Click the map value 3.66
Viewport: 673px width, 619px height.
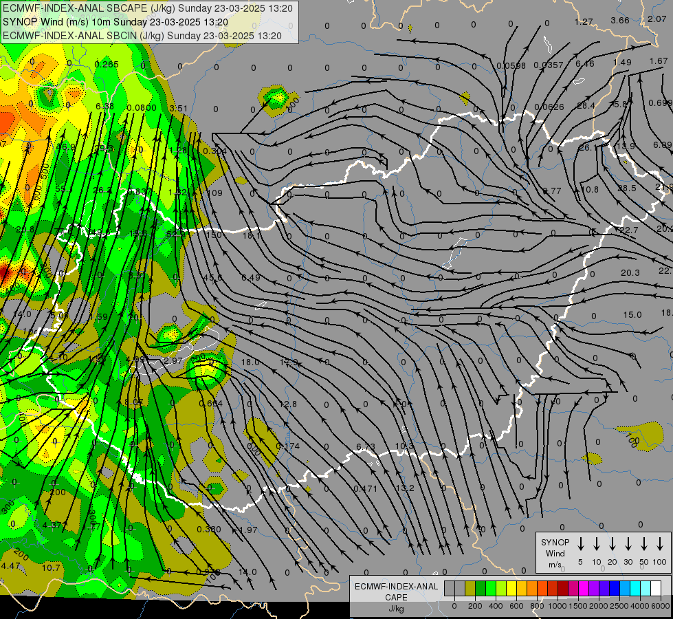pyautogui.click(x=620, y=21)
